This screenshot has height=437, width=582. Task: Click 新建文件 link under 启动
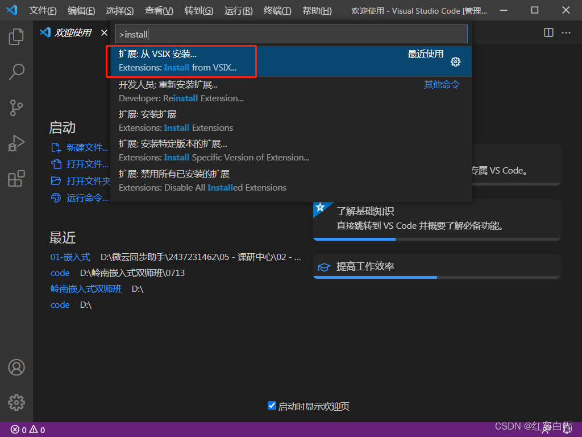(x=80, y=148)
